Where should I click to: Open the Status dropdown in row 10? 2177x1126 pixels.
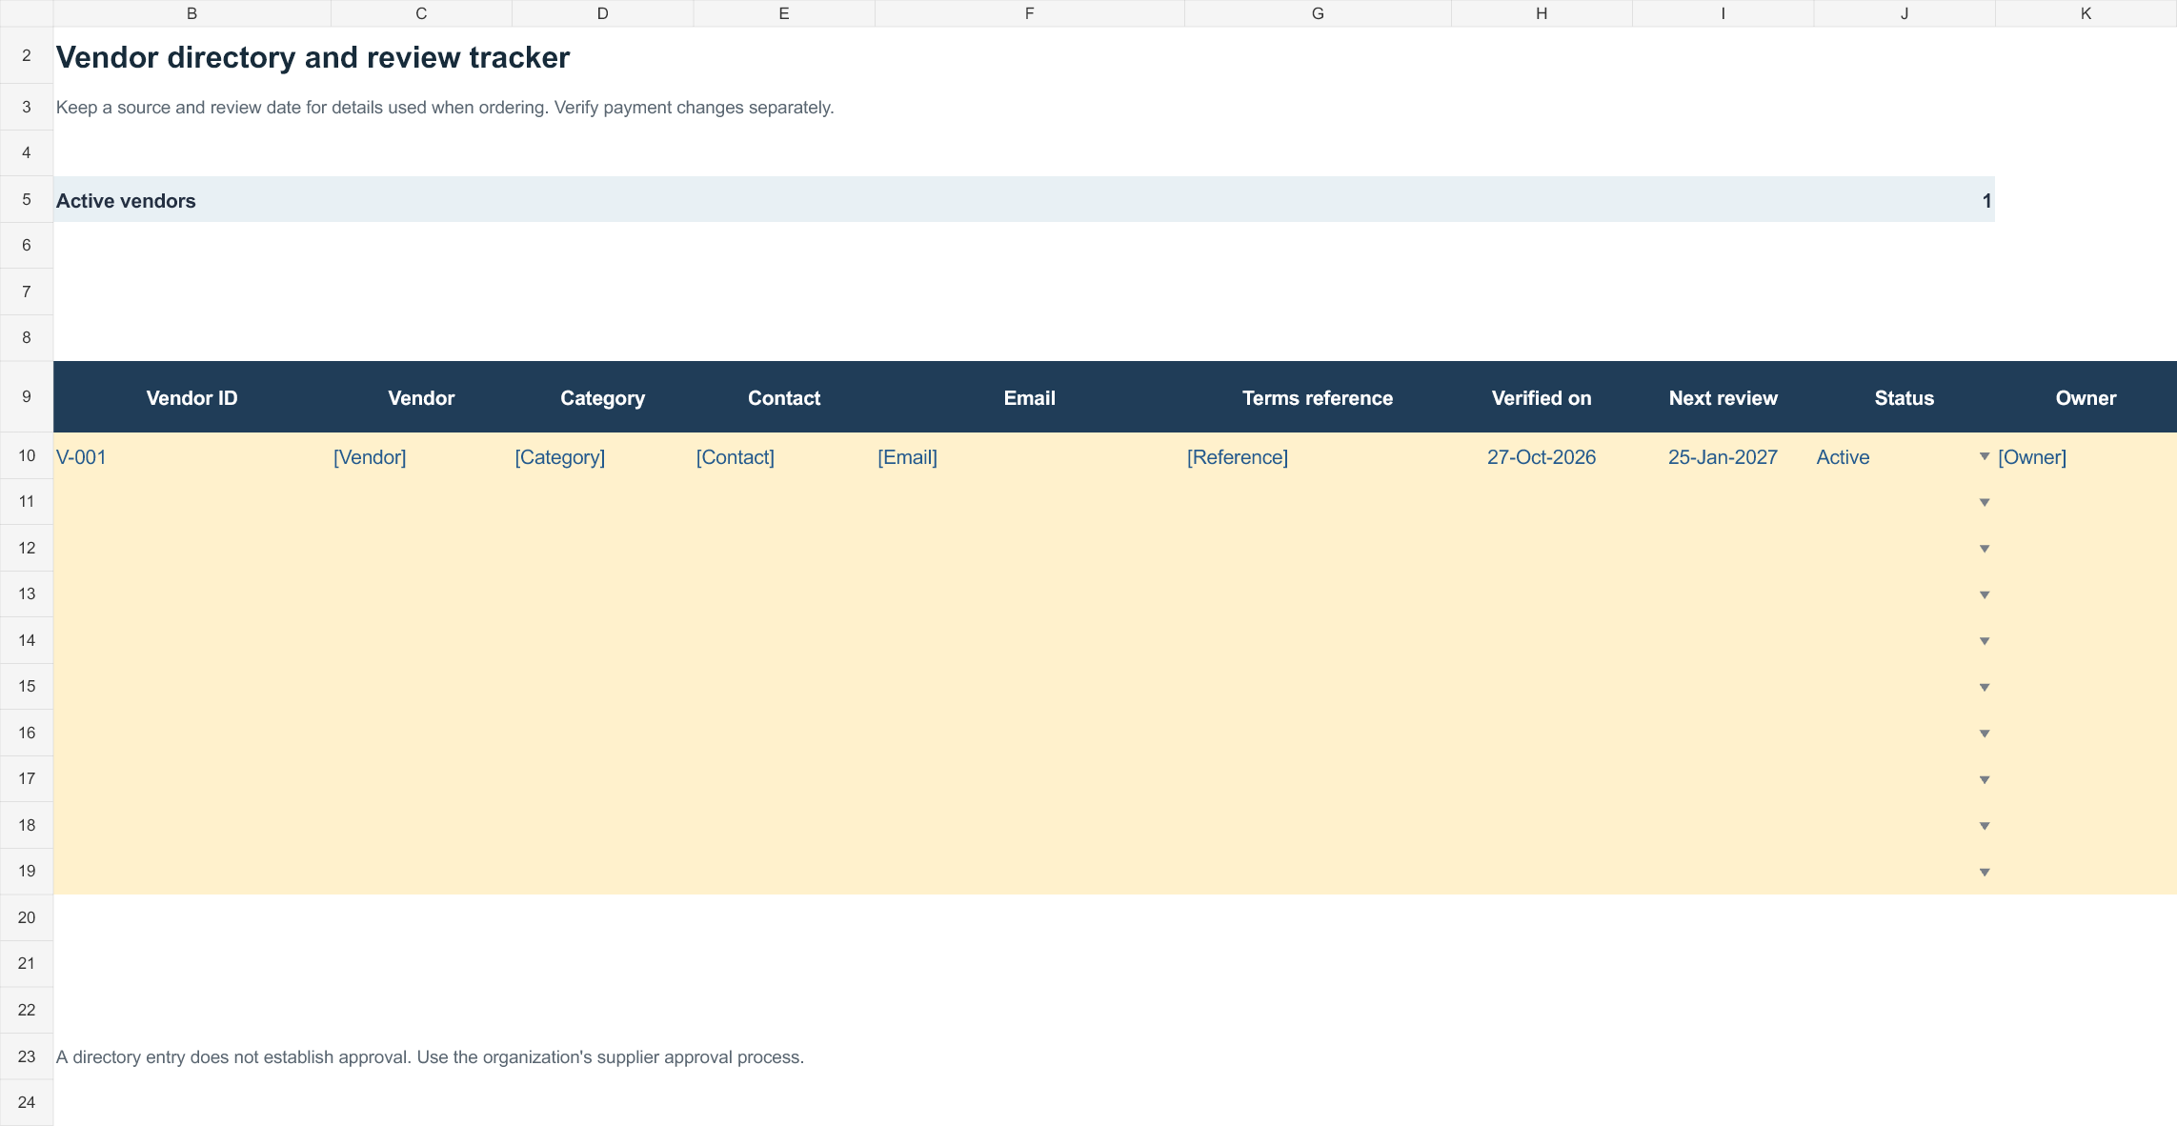click(1985, 457)
